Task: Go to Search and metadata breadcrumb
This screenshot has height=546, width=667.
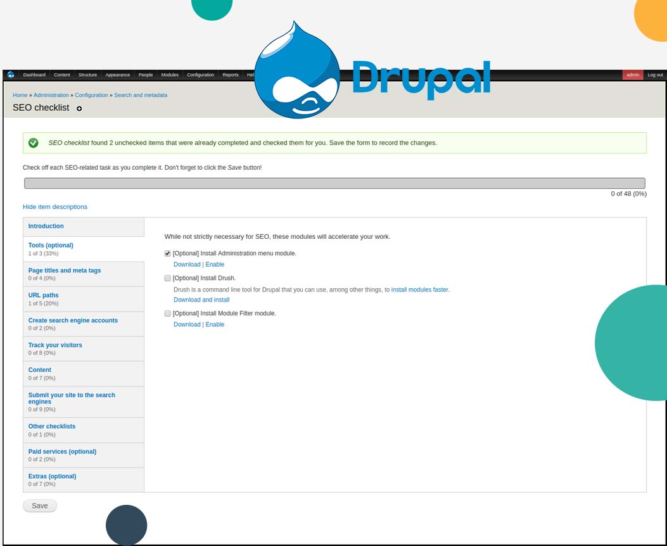Action: (x=141, y=95)
